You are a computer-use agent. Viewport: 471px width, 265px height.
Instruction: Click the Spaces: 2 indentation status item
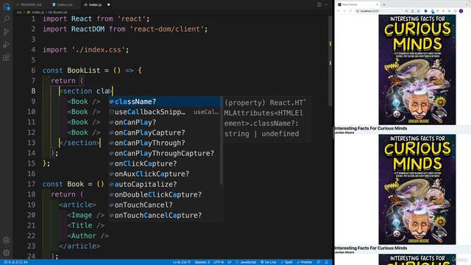202,262
